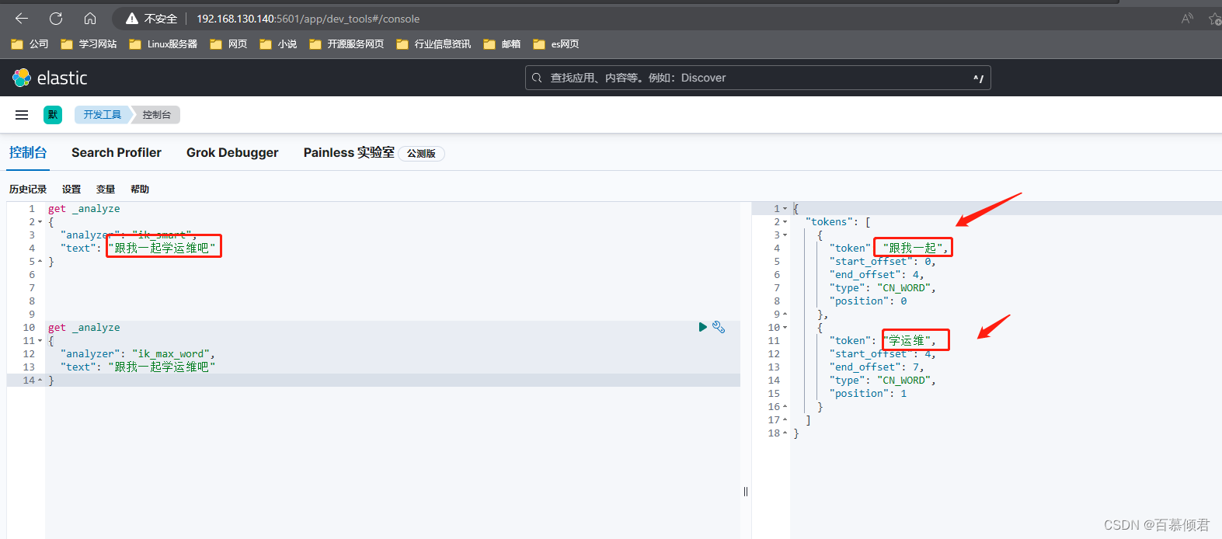Open the 网页 bookmark folder
The width and height of the screenshot is (1222, 539).
point(228,44)
